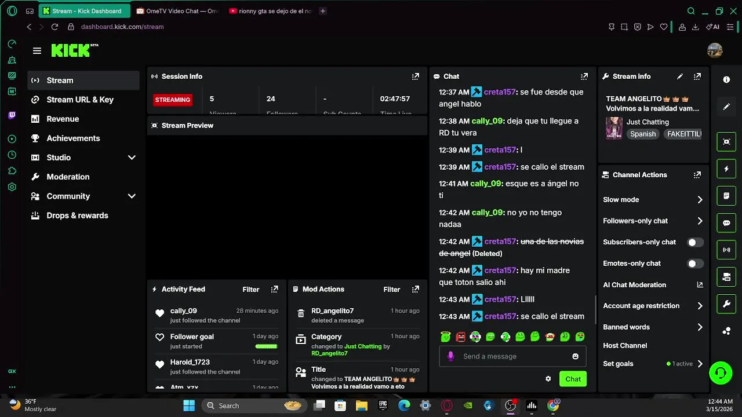Open Drops & rewards section
This screenshot has height=417, width=742.
[x=83, y=215]
